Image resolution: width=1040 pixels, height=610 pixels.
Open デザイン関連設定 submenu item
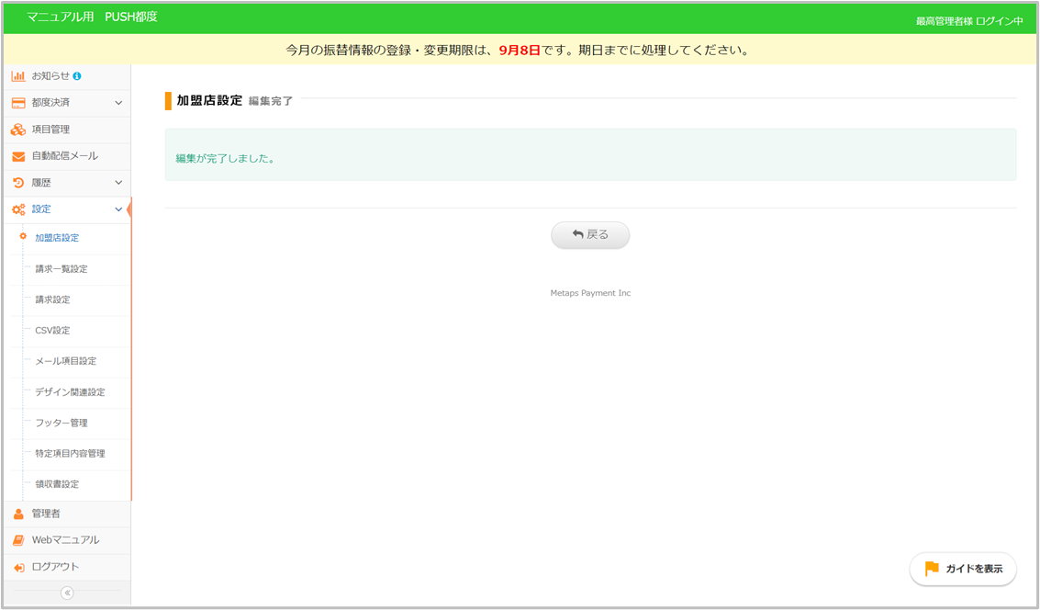tap(70, 392)
